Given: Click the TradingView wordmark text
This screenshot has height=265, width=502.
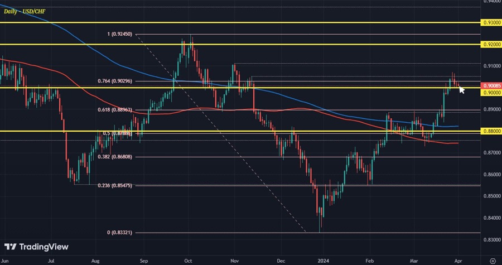Looking at the screenshot, I should [44, 247].
